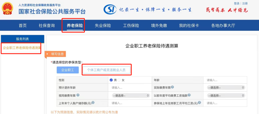Click the 服务列表 sidebar header
This screenshot has width=259, height=114.
22,39
